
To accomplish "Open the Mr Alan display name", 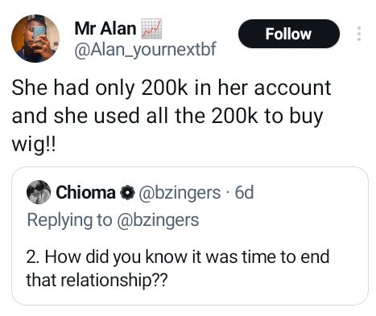I will pos(105,28).
